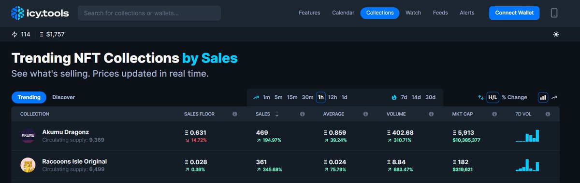Open the Alerts nav item

coord(467,13)
